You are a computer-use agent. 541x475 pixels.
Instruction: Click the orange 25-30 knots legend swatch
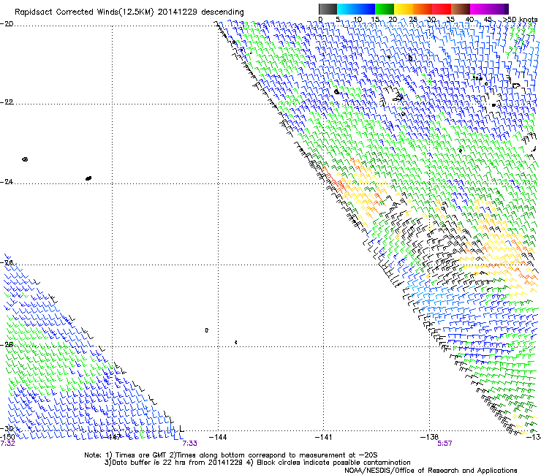tap(423, 9)
